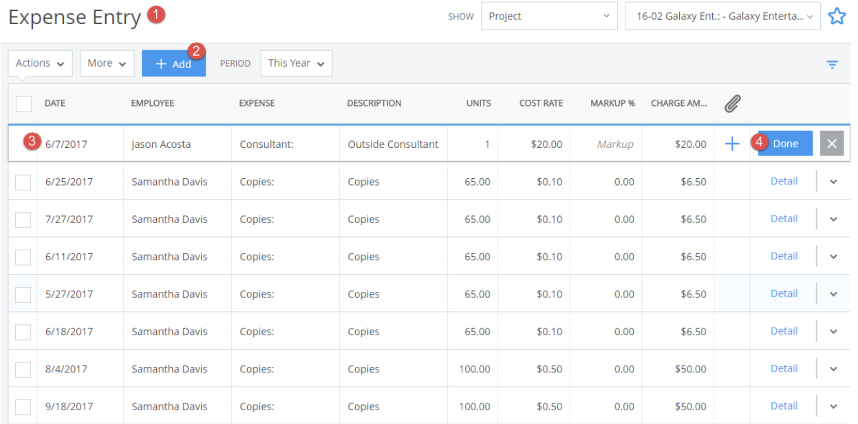Expand row options chevron for 8/4/2017

(x=833, y=369)
